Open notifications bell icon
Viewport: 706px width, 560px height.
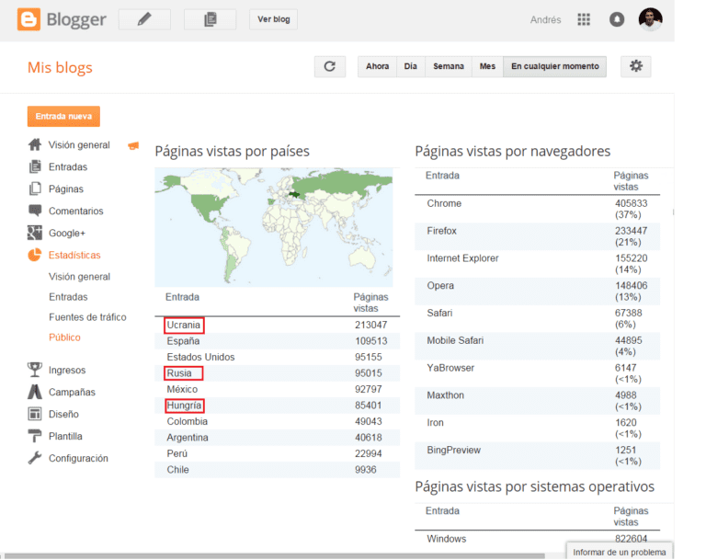pos(617,19)
